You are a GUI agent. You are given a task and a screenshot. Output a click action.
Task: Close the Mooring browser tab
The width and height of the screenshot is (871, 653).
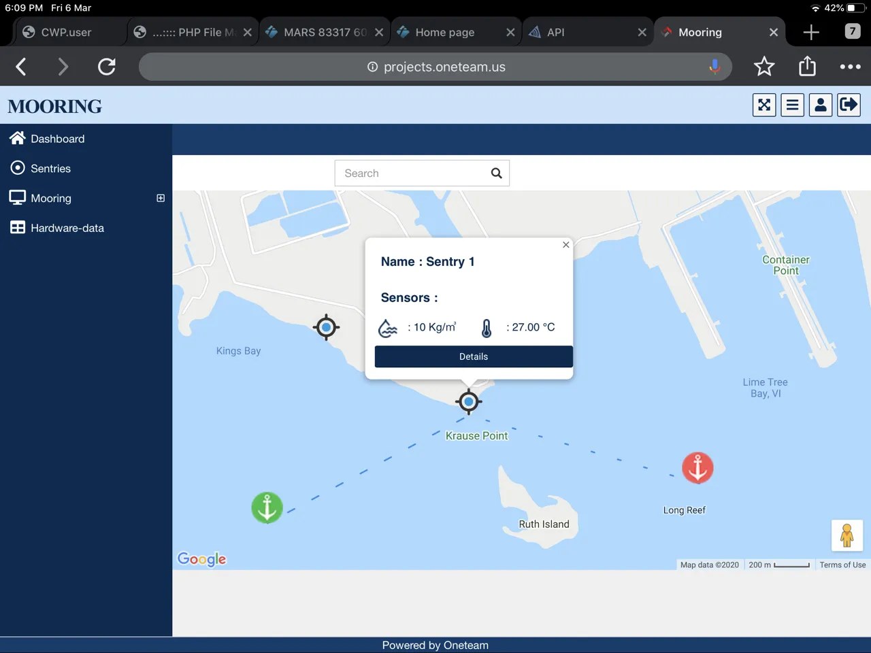coord(774,32)
